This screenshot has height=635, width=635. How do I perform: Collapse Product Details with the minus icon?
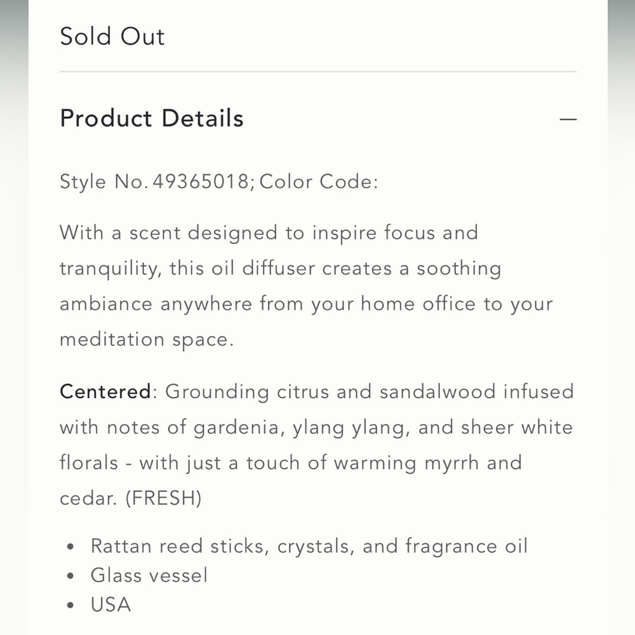click(568, 119)
